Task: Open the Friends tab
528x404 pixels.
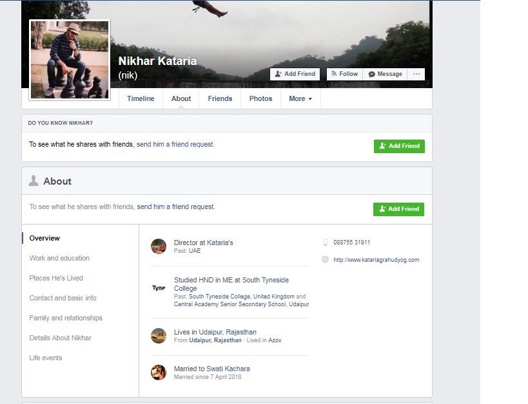Action: tap(220, 98)
